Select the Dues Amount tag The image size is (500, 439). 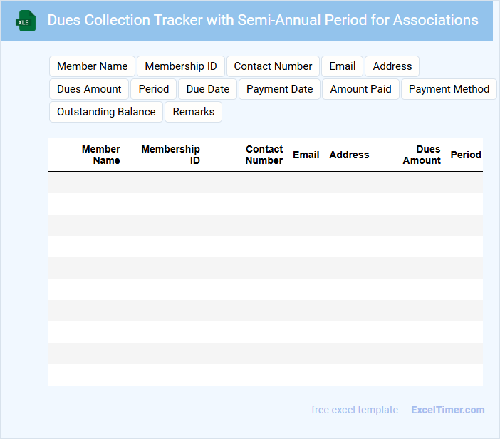(89, 89)
